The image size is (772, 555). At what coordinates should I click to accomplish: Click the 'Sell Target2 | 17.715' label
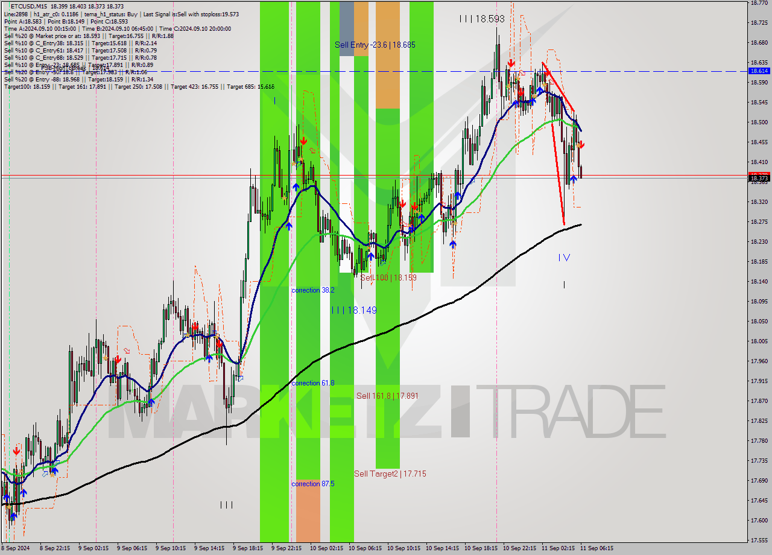click(390, 474)
